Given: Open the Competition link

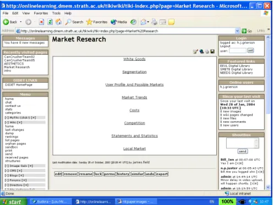Looking at the screenshot, I should coord(134,123).
